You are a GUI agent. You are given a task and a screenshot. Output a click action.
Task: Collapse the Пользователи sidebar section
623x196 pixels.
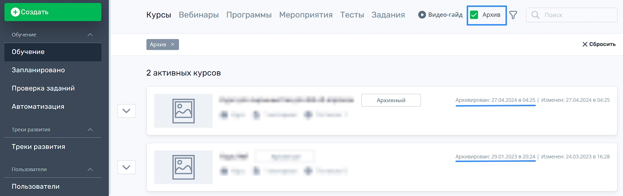pyautogui.click(x=90, y=169)
